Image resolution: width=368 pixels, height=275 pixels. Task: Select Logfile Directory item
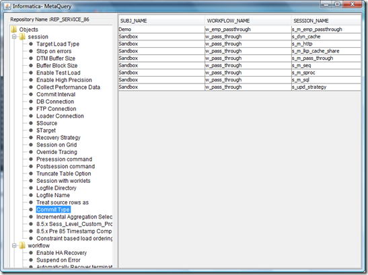[x=57, y=188]
